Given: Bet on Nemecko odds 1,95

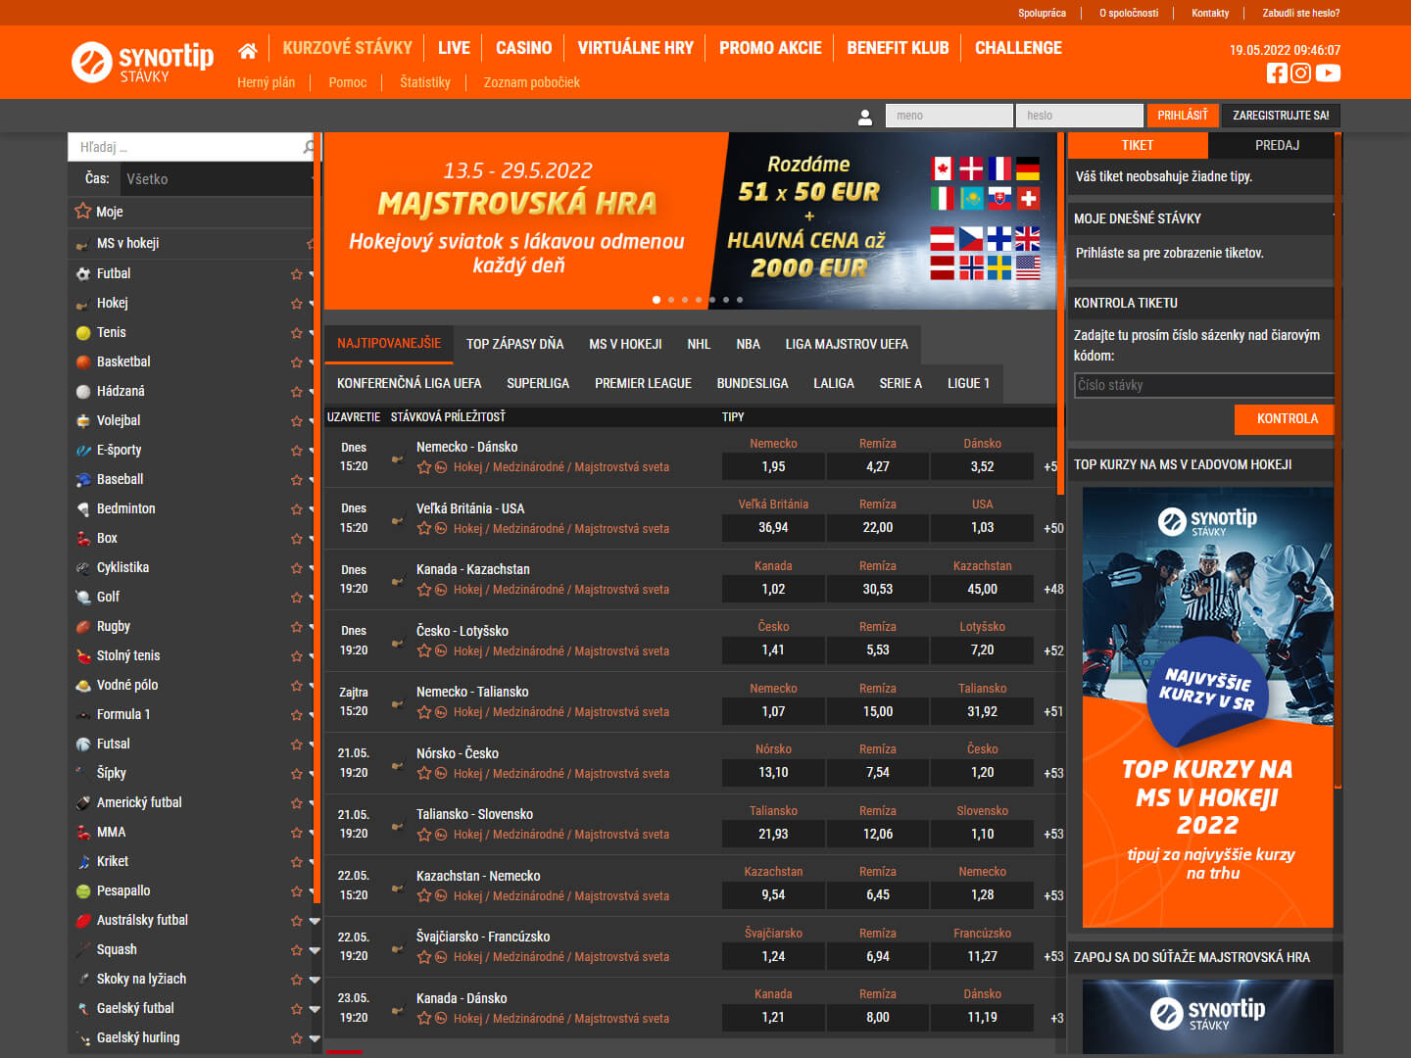Looking at the screenshot, I should [x=773, y=466].
